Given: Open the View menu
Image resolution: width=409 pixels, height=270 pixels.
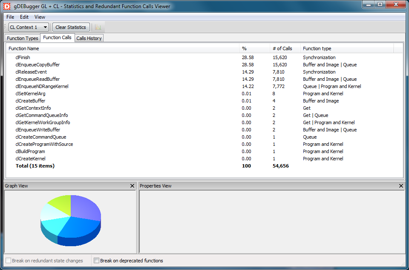Looking at the screenshot, I should tap(40, 17).
